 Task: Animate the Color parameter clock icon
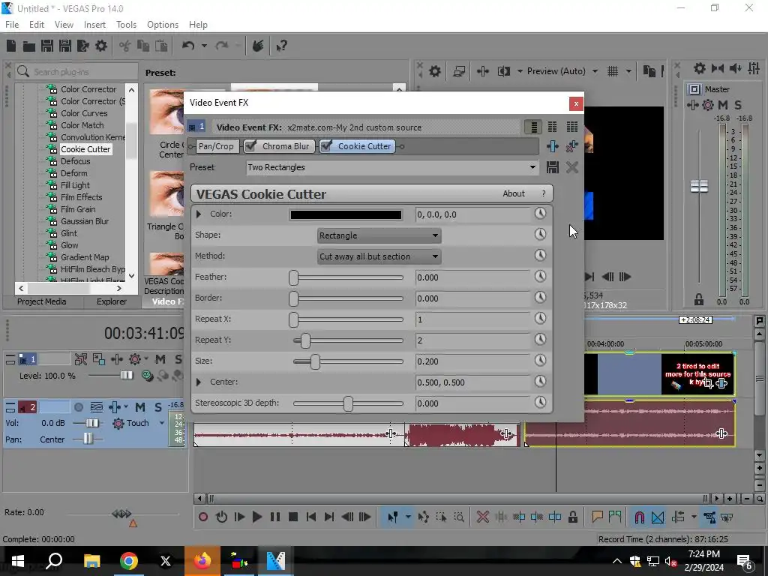click(540, 214)
